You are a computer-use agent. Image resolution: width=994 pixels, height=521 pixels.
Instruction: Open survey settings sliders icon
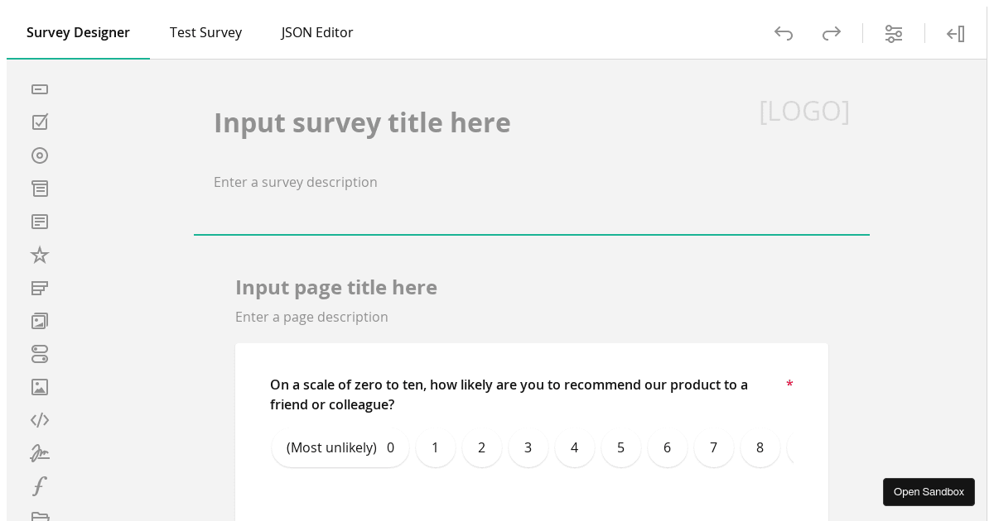coord(894,33)
